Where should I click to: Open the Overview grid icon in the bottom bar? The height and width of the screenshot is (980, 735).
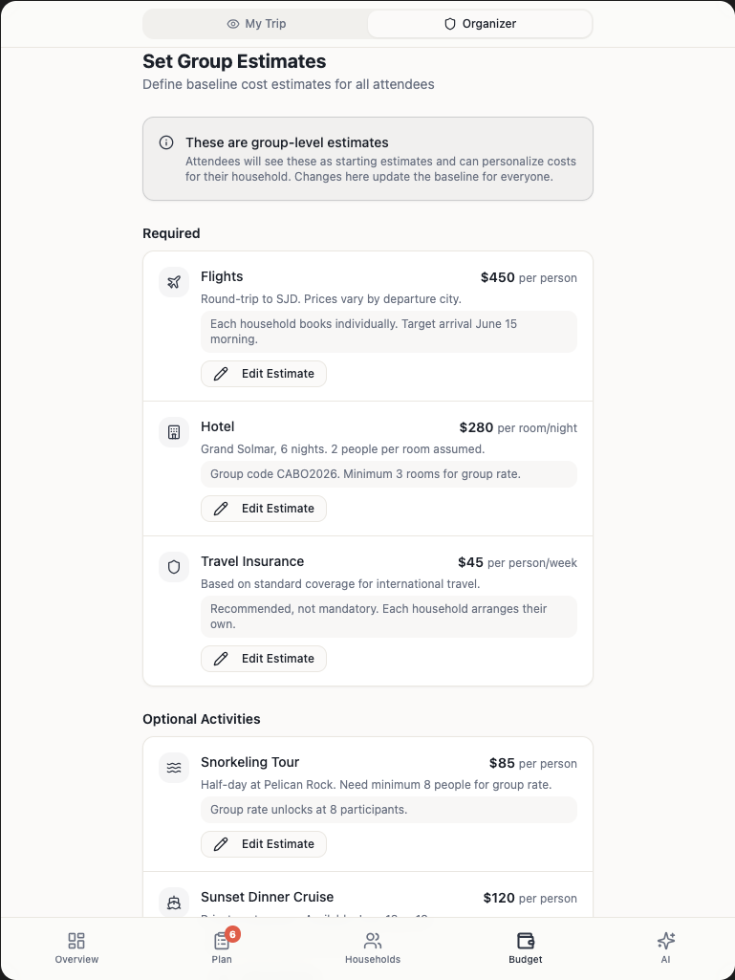(76, 947)
